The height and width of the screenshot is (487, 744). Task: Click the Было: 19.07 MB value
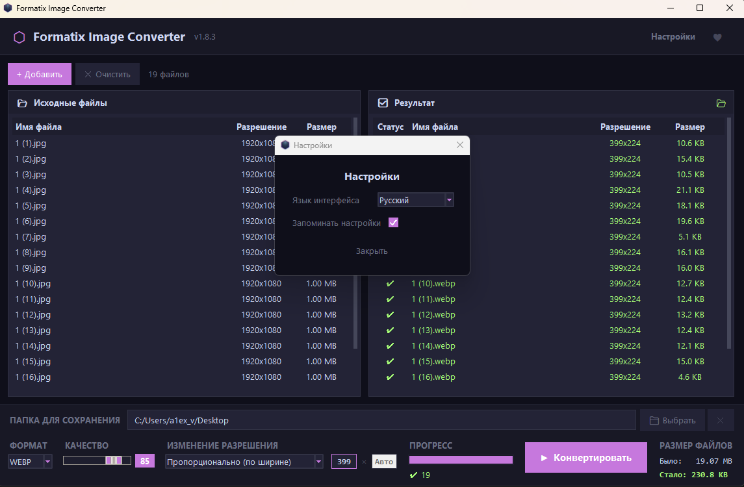tap(696, 461)
